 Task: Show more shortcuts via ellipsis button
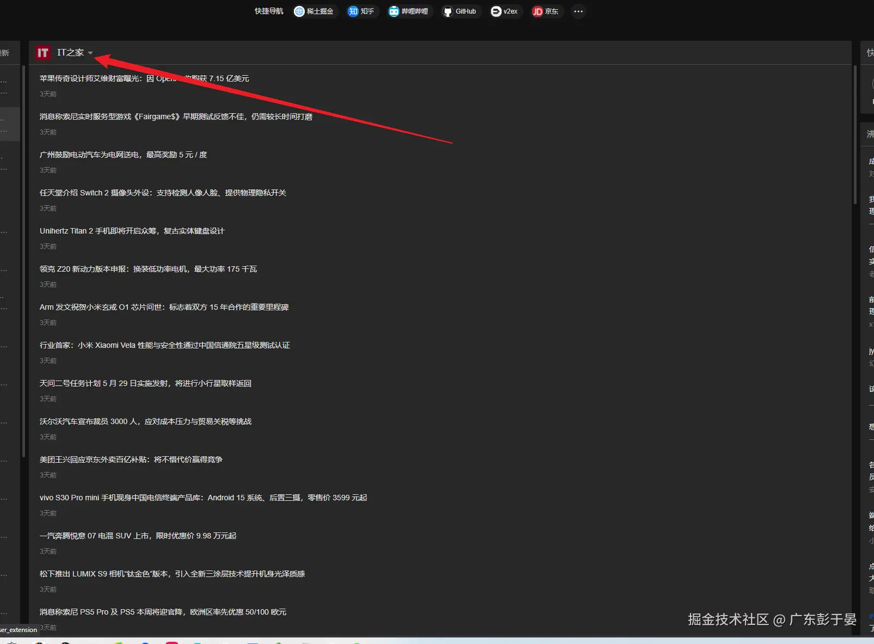pos(578,11)
